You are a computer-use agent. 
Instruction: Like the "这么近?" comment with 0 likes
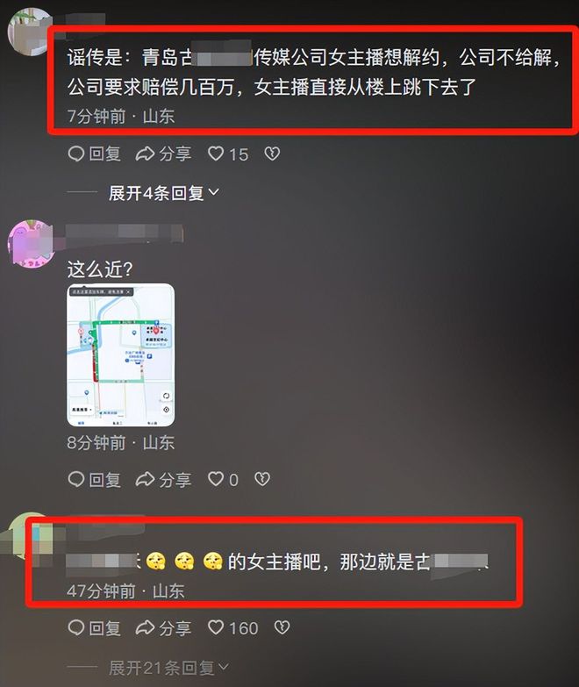[223, 479]
